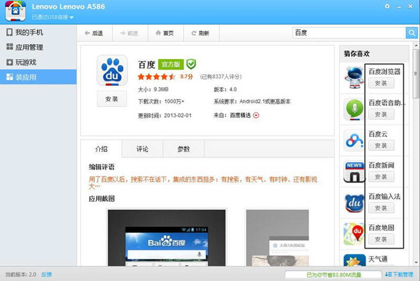Click the 前进 forward button
This screenshot has height=281, width=420.
tap(129, 33)
